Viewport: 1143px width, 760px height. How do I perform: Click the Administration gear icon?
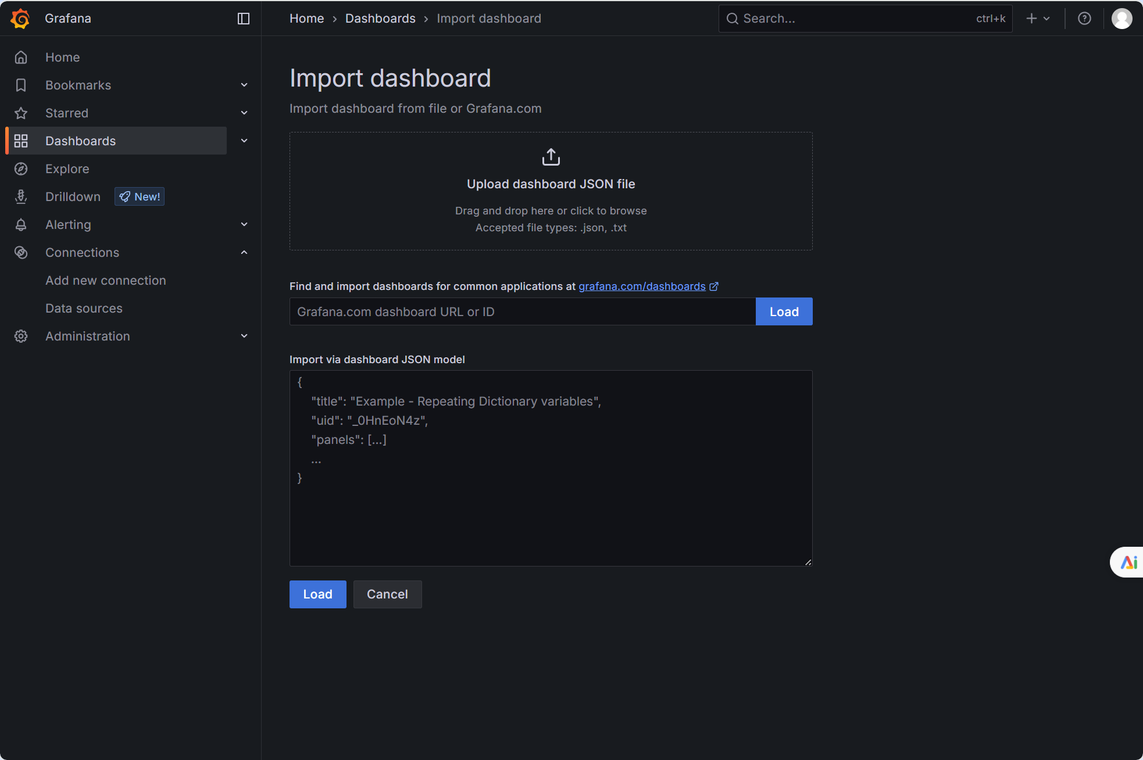point(21,336)
